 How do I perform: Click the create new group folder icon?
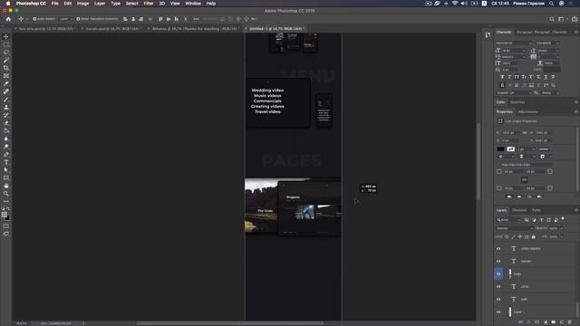click(x=554, y=322)
